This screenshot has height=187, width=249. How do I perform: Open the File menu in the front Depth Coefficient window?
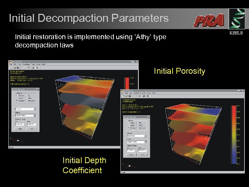[122, 93]
